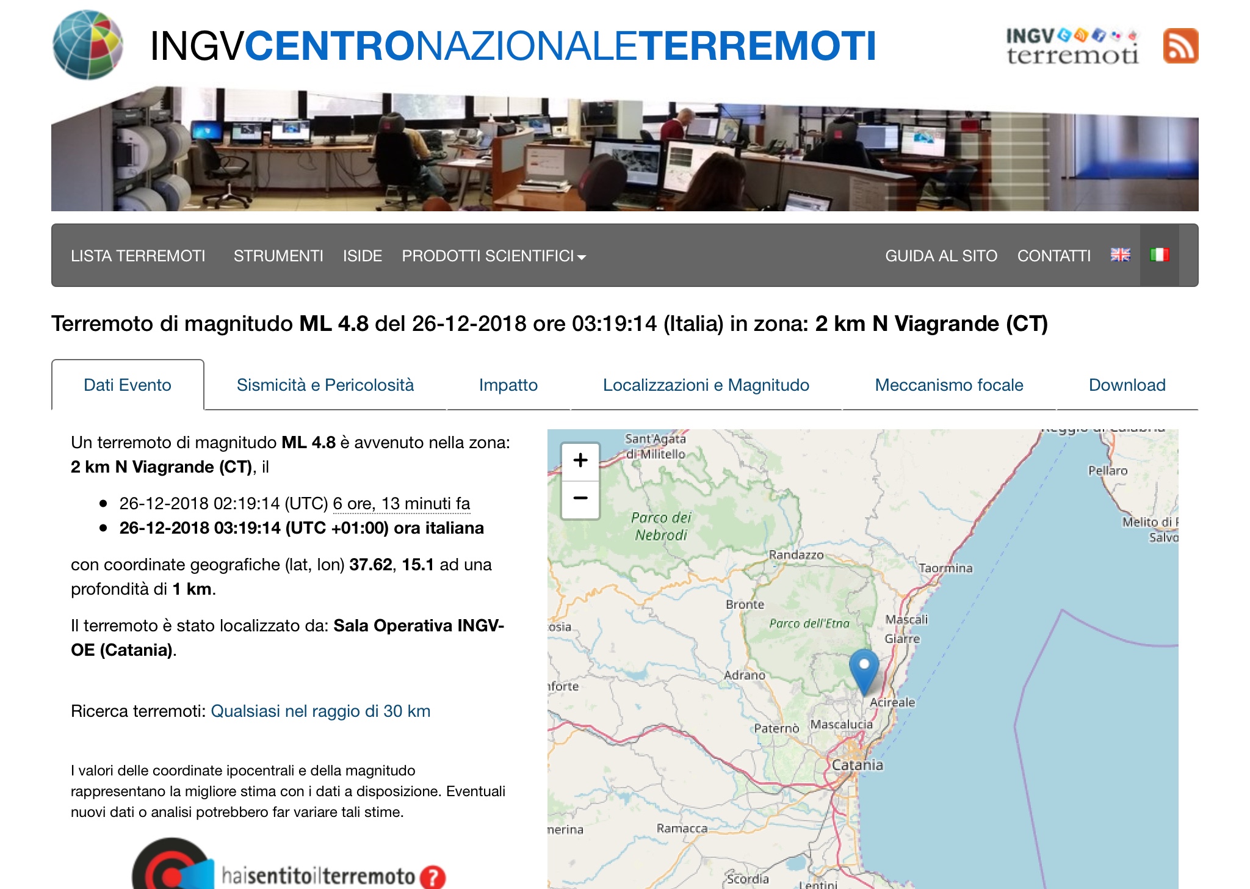Click the Taormina label on map
This screenshot has width=1250, height=889.
[945, 568]
